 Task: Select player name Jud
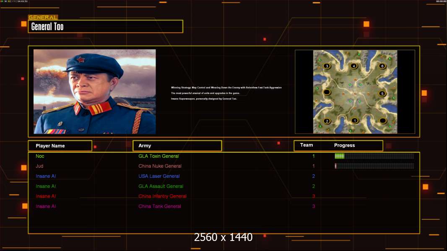click(39, 166)
